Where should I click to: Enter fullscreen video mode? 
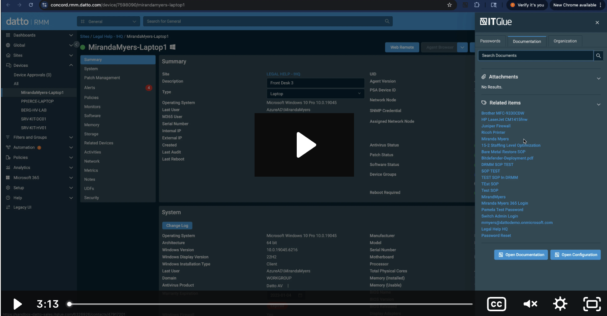(591, 304)
